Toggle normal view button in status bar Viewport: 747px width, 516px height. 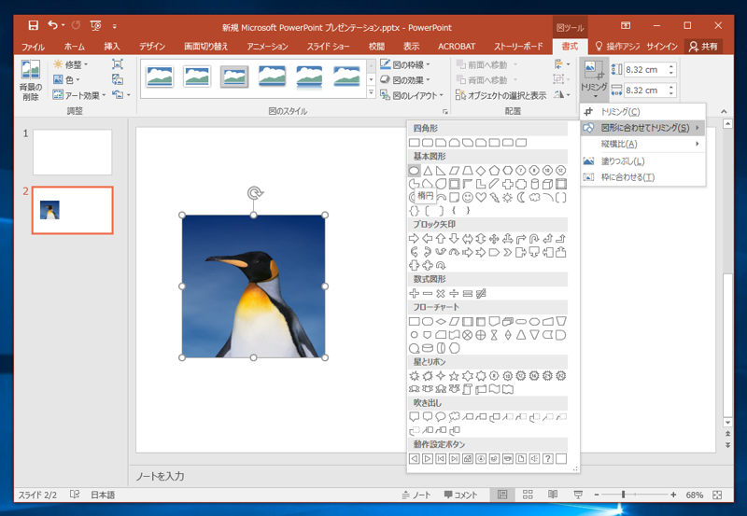[502, 495]
